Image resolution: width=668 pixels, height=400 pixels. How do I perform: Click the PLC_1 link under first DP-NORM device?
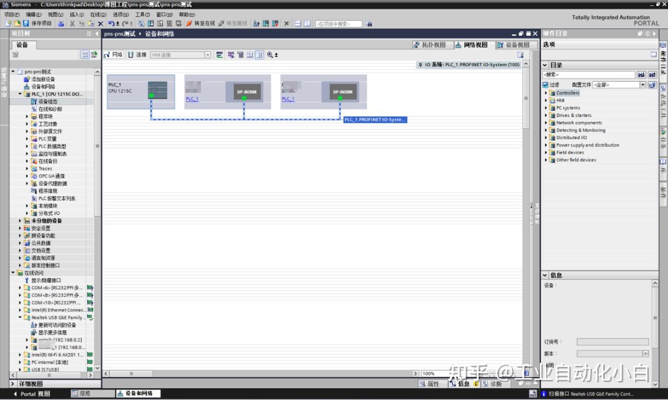coord(192,99)
